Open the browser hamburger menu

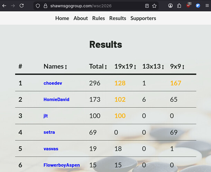click(x=207, y=6)
